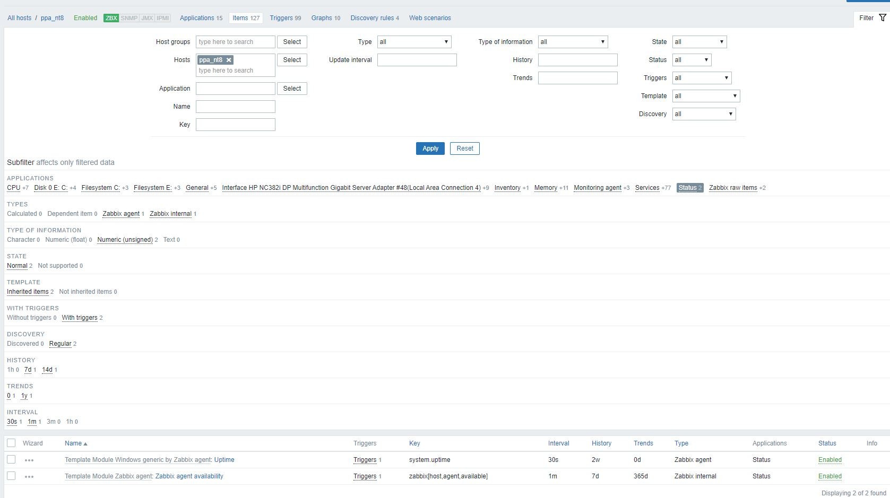Click the Filter funnel icon
Image resolution: width=890 pixels, height=498 pixels.
[x=882, y=18]
